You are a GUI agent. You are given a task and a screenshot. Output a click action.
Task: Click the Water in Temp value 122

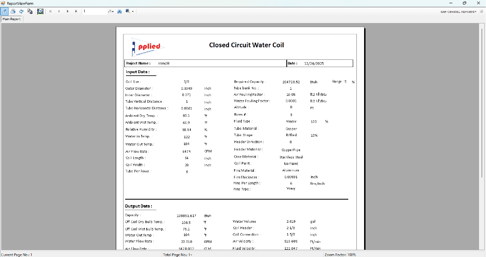pyautogui.click(x=187, y=137)
